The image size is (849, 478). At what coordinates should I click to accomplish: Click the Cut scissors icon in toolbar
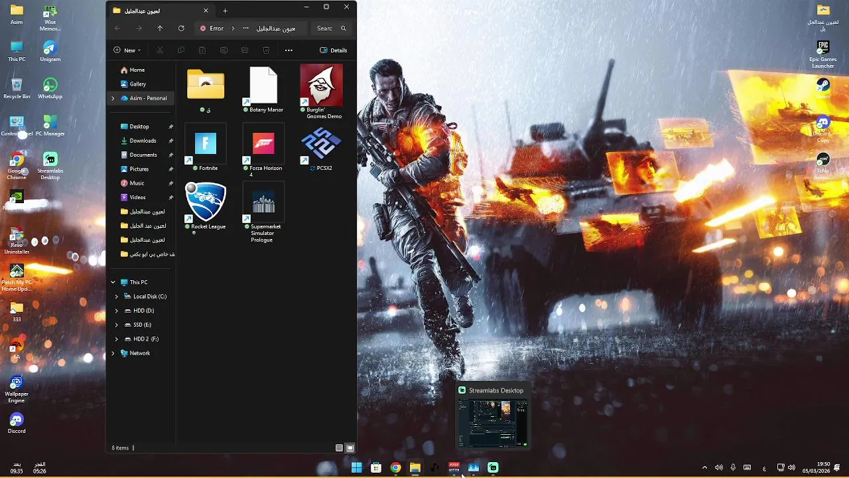click(x=160, y=50)
